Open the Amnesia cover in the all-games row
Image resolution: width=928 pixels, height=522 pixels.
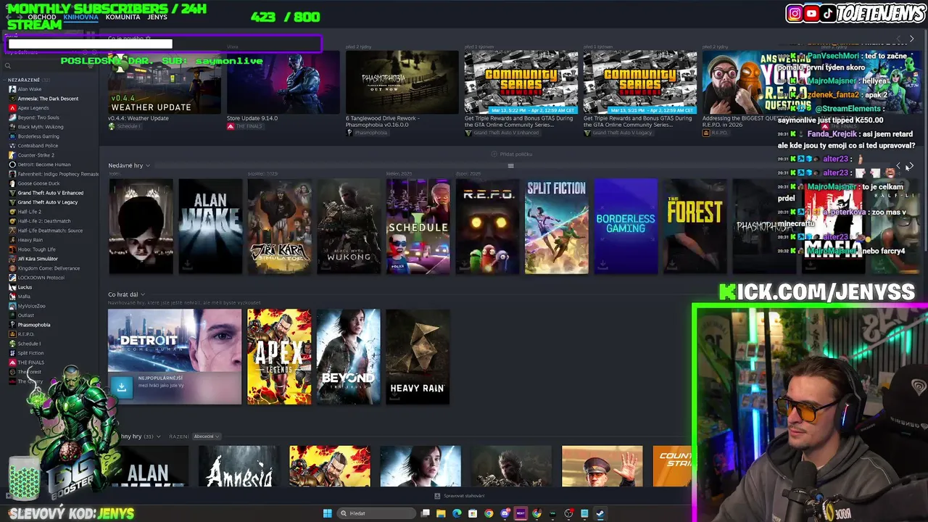tap(239, 466)
